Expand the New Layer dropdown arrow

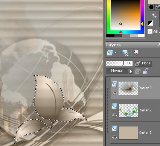(115, 53)
